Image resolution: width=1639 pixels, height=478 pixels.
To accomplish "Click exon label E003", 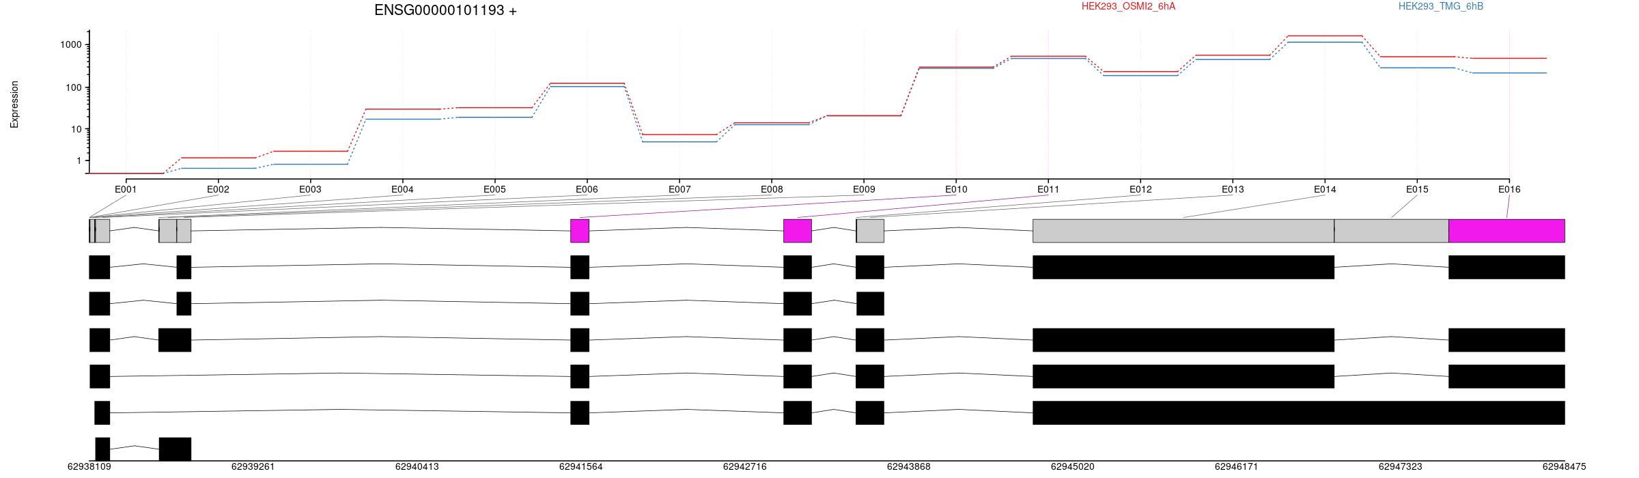I will coord(310,189).
